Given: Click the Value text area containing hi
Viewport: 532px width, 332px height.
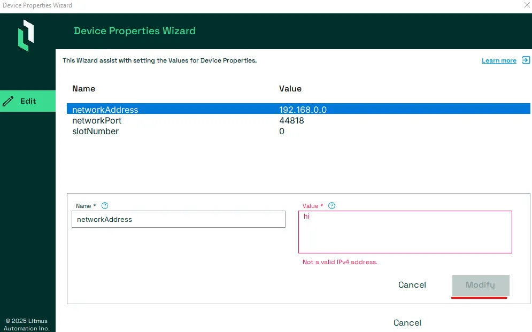Looking at the screenshot, I should point(405,232).
